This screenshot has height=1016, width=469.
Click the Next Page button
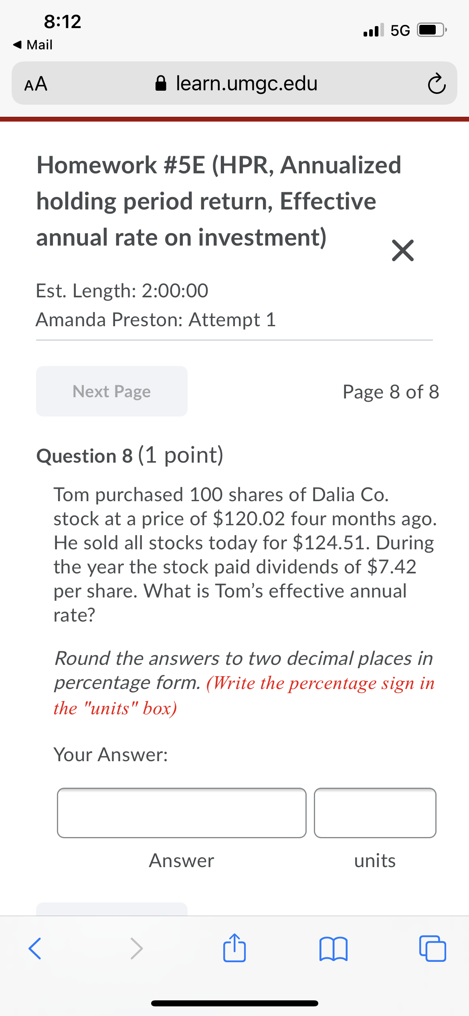pyautogui.click(x=111, y=391)
